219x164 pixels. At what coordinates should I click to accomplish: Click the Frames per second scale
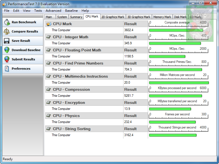click(x=178, y=115)
